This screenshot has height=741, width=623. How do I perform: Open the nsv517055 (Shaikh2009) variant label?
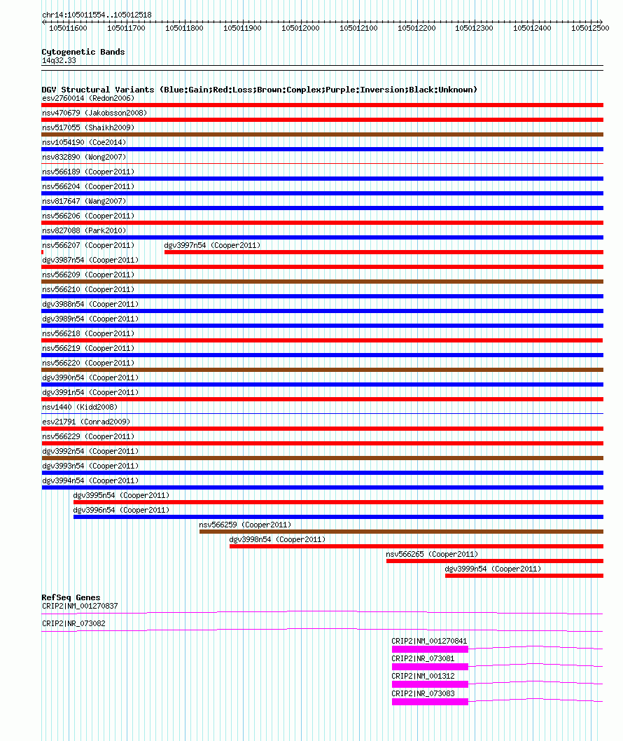(x=88, y=127)
